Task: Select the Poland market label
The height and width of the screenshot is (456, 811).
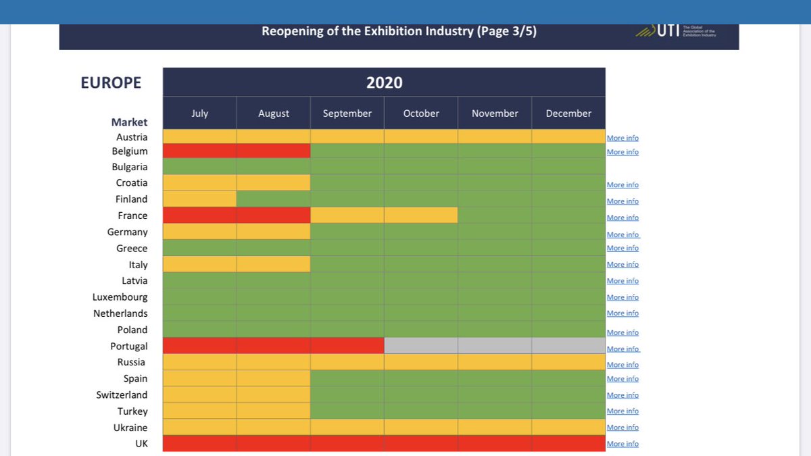Action: tap(132, 330)
